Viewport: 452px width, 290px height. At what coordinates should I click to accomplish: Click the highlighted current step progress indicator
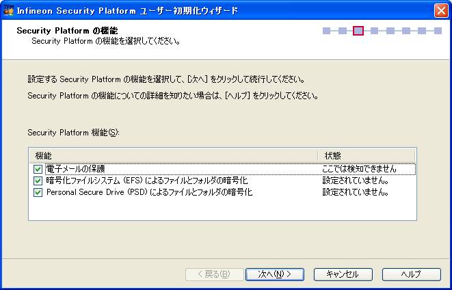click(x=358, y=31)
